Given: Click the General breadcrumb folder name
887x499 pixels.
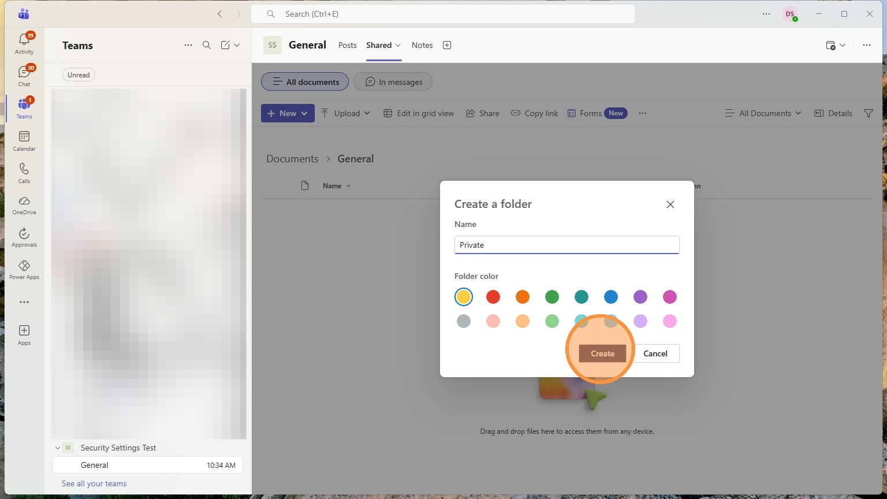Looking at the screenshot, I should click(x=356, y=159).
